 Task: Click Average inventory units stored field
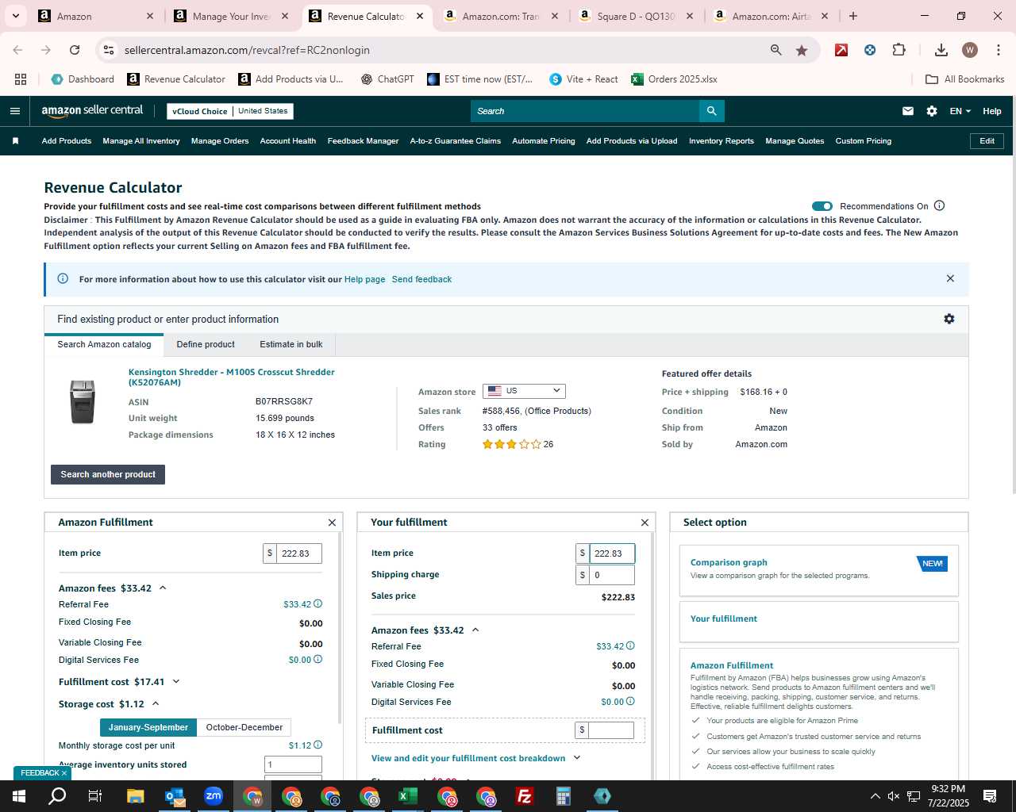point(293,764)
